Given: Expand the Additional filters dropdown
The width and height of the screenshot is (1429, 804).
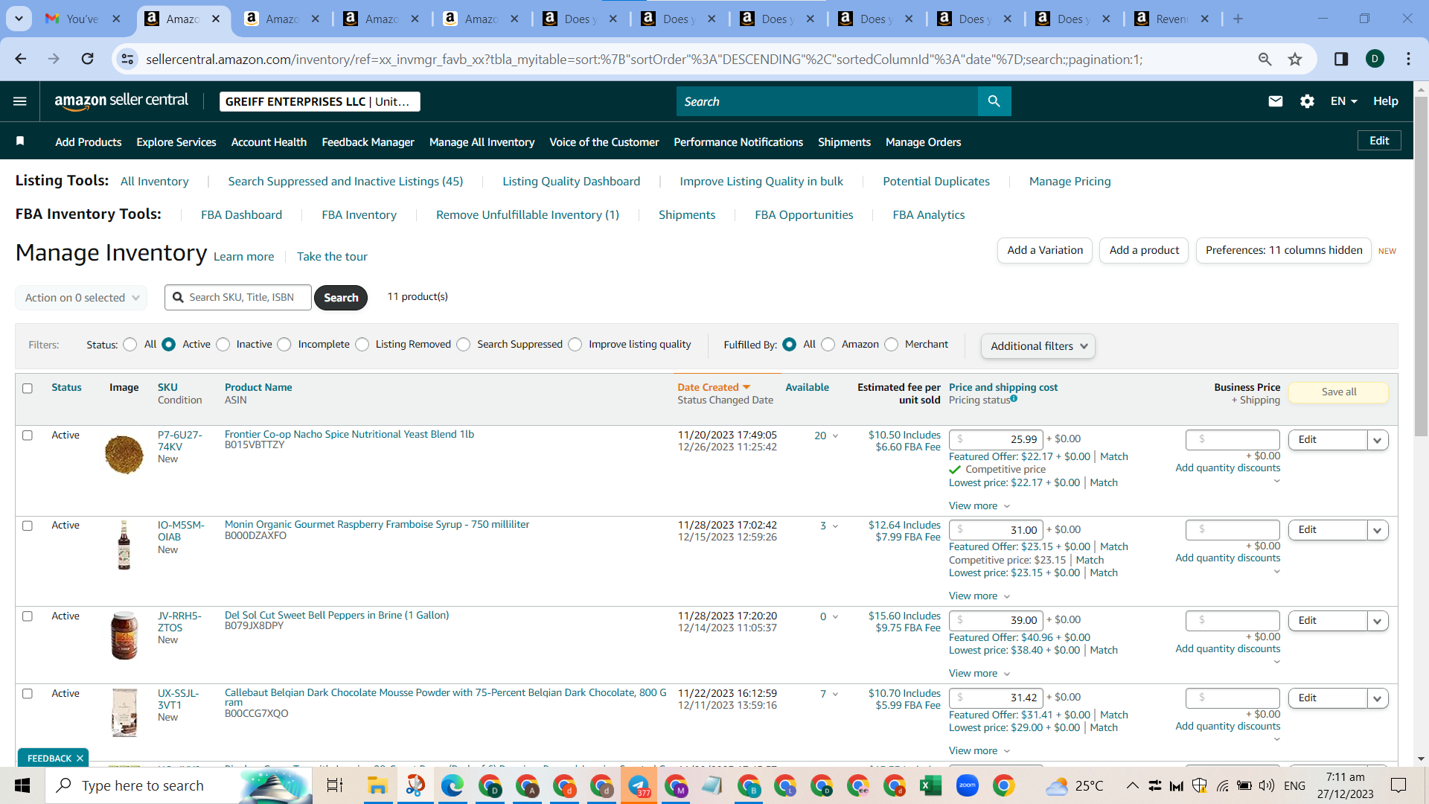Looking at the screenshot, I should click(1038, 346).
